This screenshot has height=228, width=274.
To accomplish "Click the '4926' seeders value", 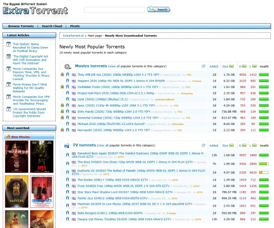I will tap(242, 75).
